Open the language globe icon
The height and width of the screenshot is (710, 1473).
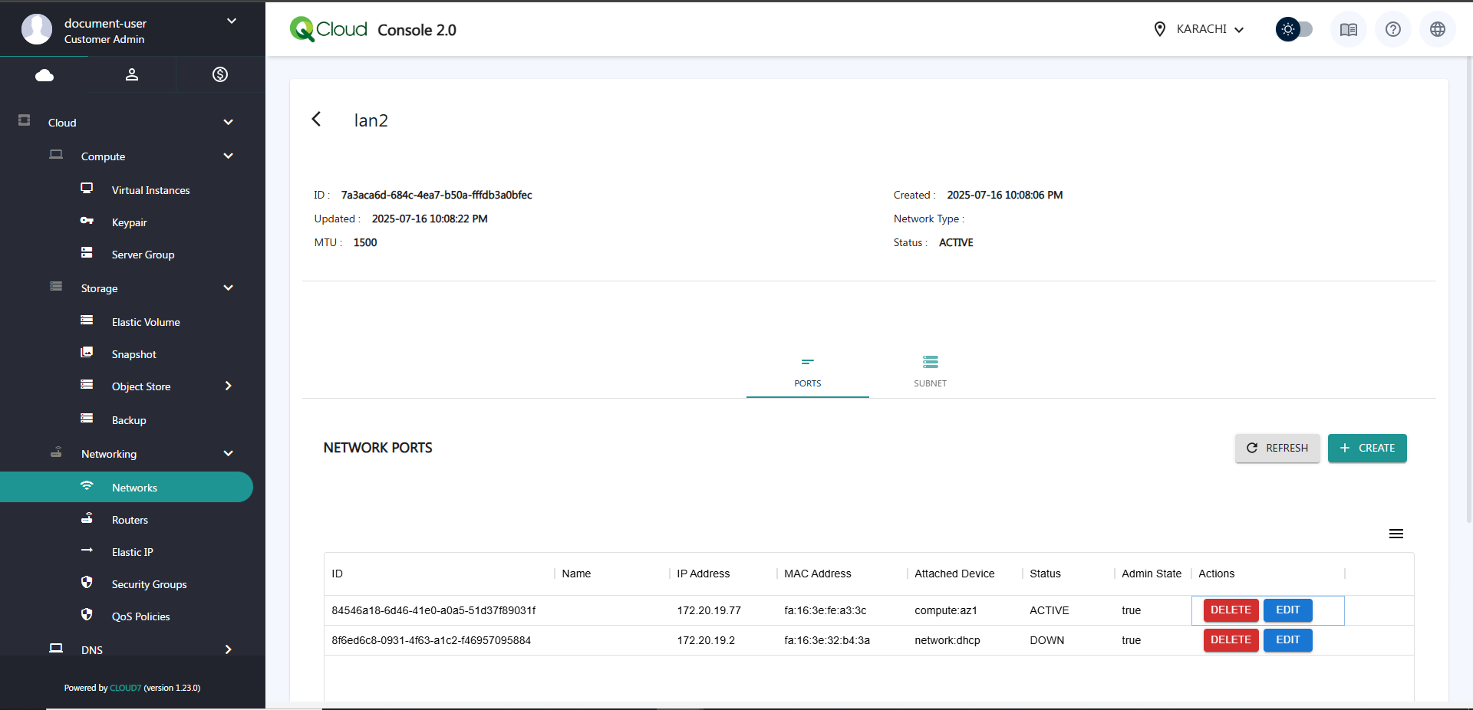click(x=1437, y=30)
